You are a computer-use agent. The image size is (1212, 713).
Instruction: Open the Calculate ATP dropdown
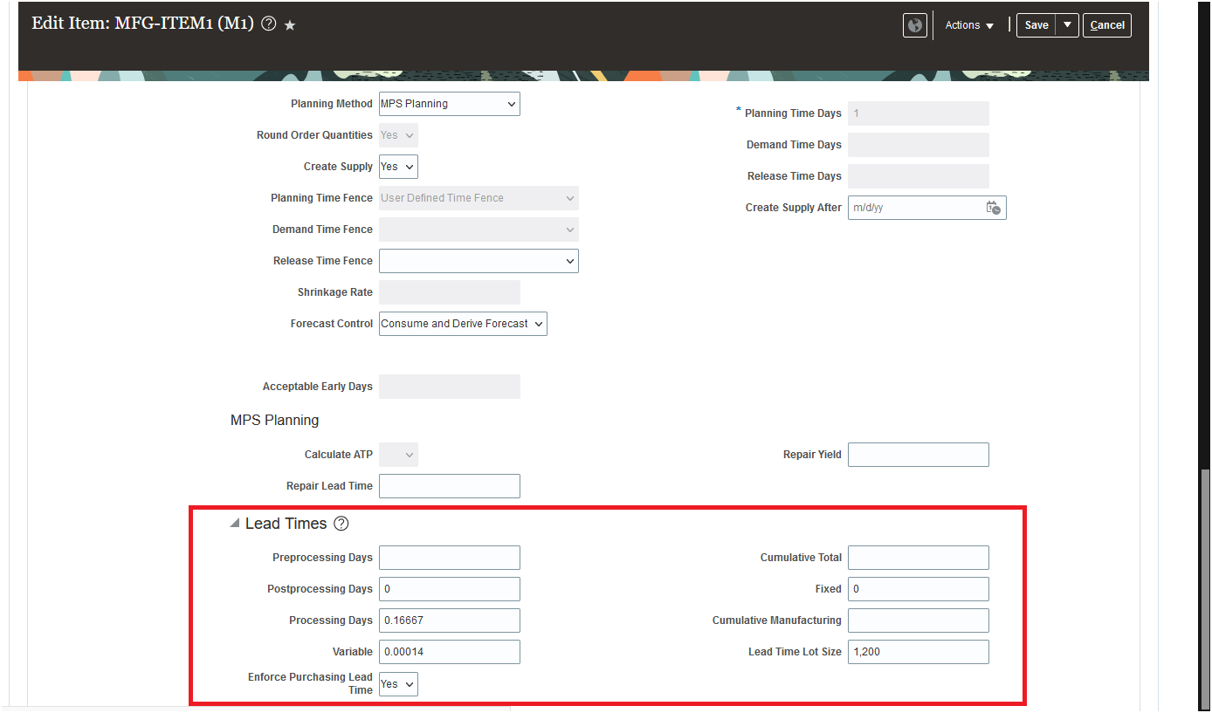click(398, 455)
